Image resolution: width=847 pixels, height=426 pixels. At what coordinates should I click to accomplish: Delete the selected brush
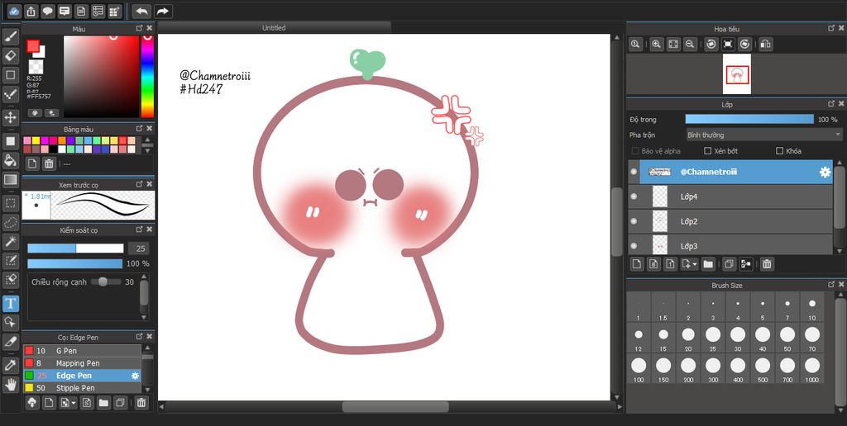coord(141,402)
